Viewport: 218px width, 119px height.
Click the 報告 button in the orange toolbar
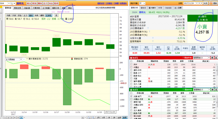click(x=34, y=3)
